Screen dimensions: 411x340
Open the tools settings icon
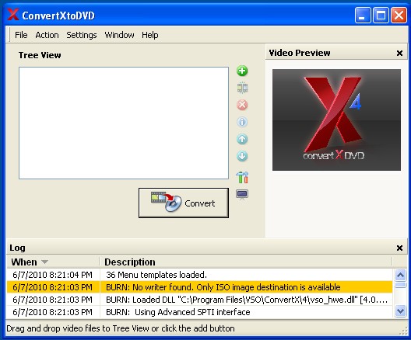[242, 177]
